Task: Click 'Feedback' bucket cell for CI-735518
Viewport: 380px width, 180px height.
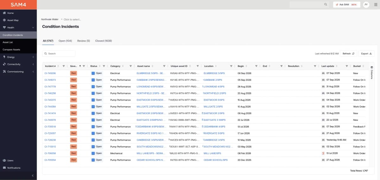Action: click(359, 127)
